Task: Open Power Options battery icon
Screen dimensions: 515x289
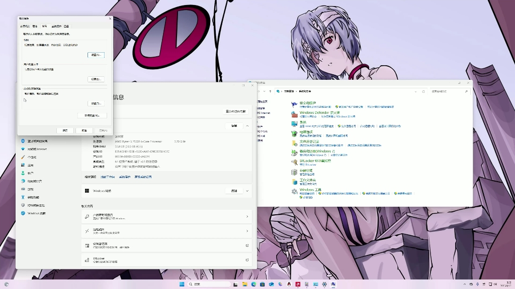Action: tap(294, 133)
